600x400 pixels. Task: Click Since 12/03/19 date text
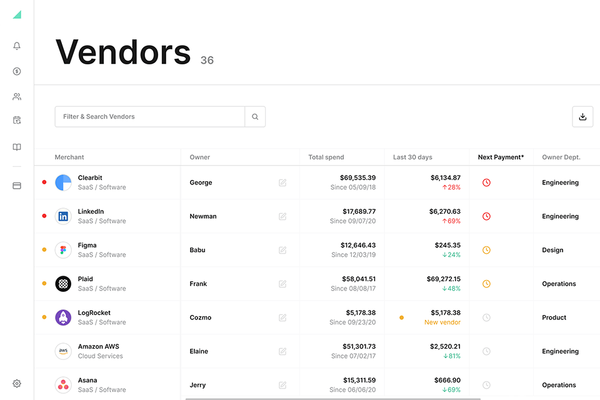coord(353,254)
